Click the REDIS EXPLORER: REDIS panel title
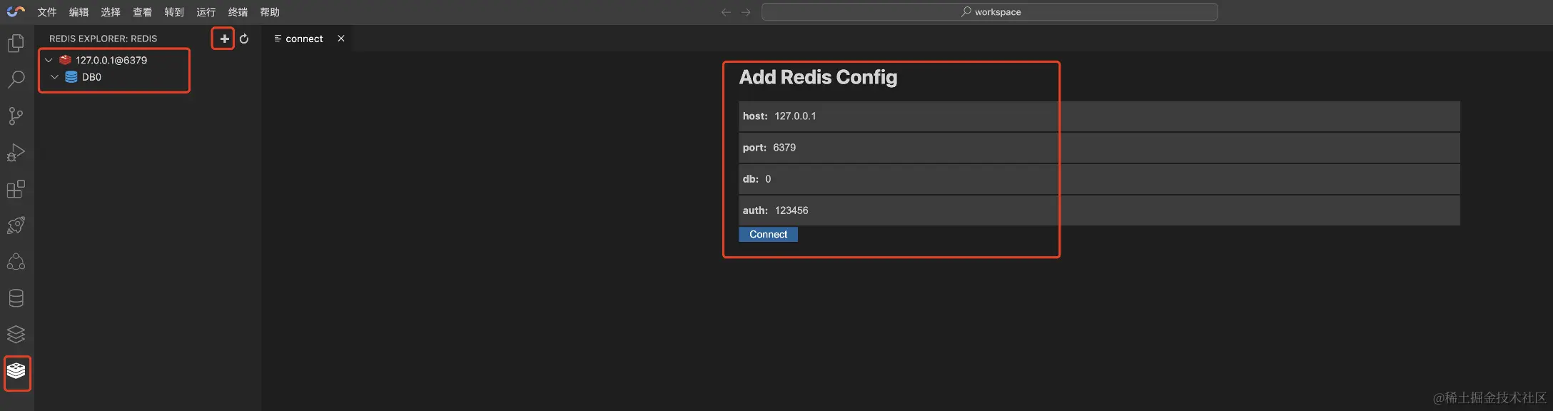This screenshot has height=411, width=1553. (x=103, y=39)
